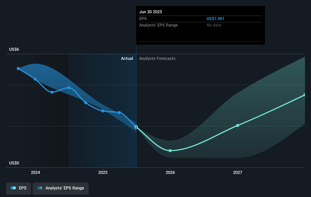Click the 'Actual' section label
311x197 pixels.
pos(127,59)
